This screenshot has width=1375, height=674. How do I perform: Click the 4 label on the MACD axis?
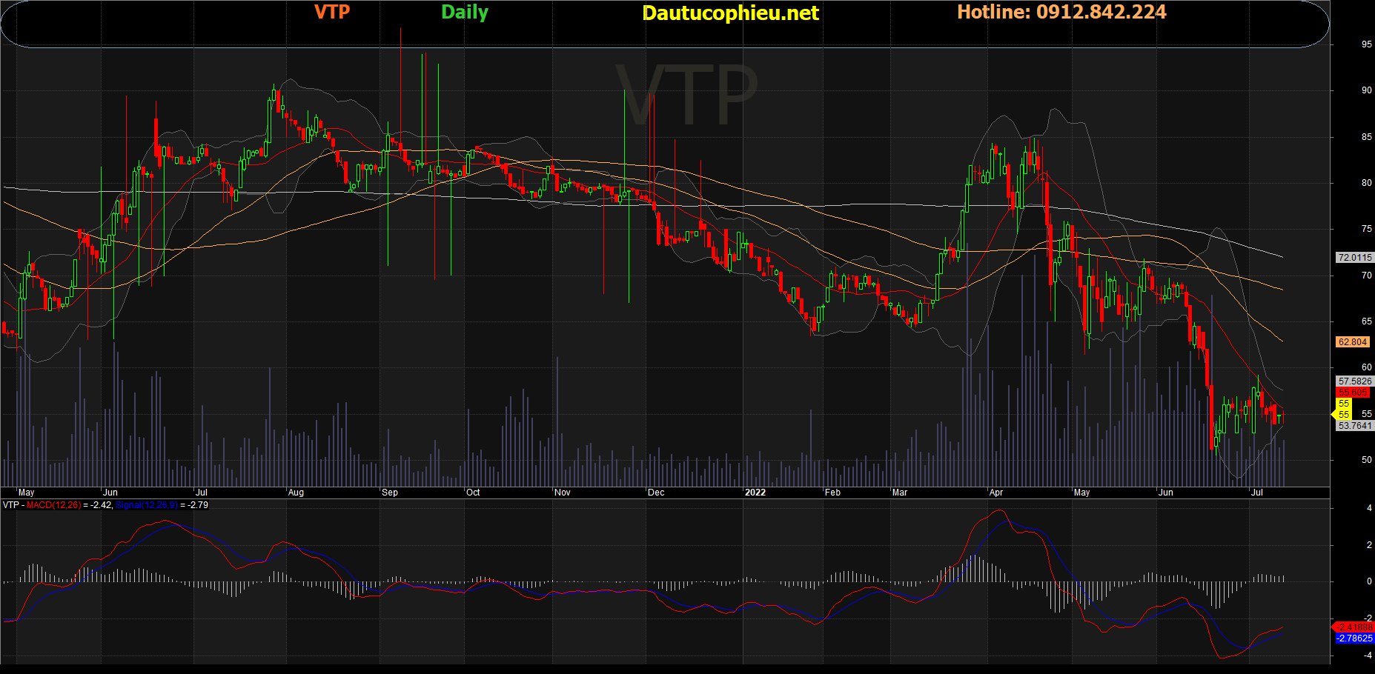1369,508
